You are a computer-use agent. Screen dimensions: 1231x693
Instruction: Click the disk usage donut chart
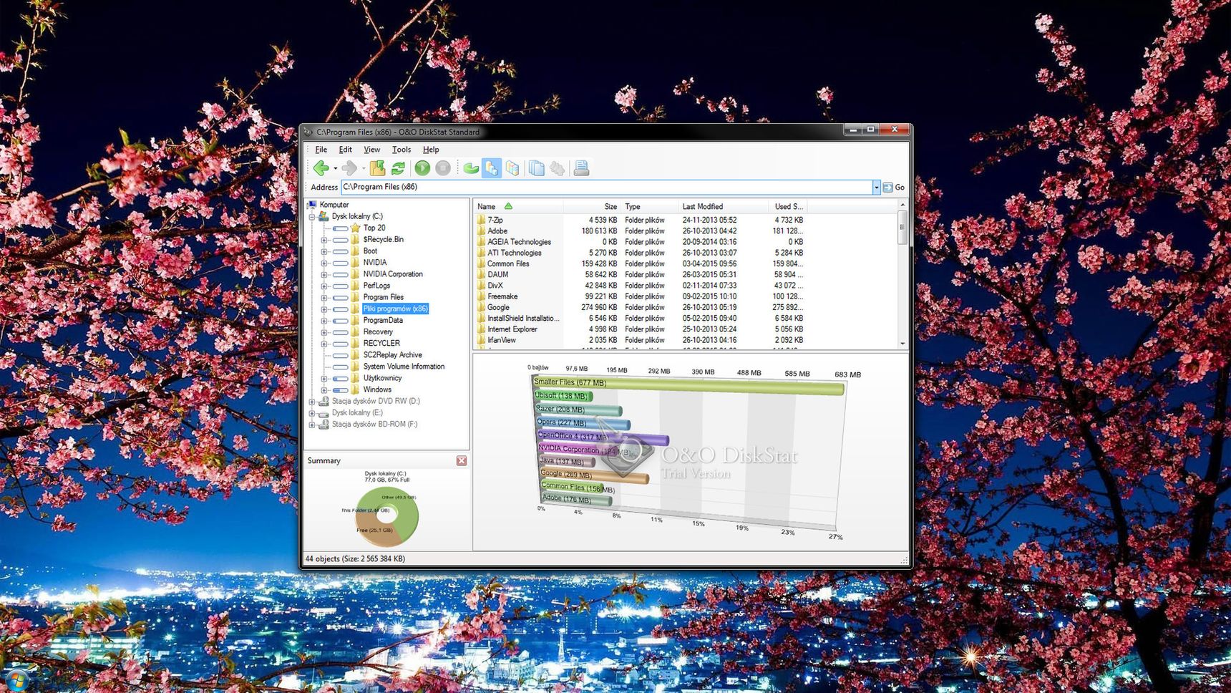(386, 516)
